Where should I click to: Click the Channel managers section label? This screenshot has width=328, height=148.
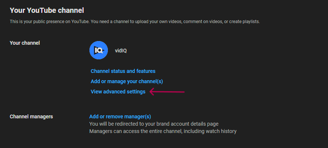pyautogui.click(x=31, y=116)
